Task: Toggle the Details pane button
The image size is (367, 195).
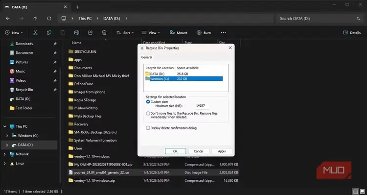Action: (x=352, y=33)
